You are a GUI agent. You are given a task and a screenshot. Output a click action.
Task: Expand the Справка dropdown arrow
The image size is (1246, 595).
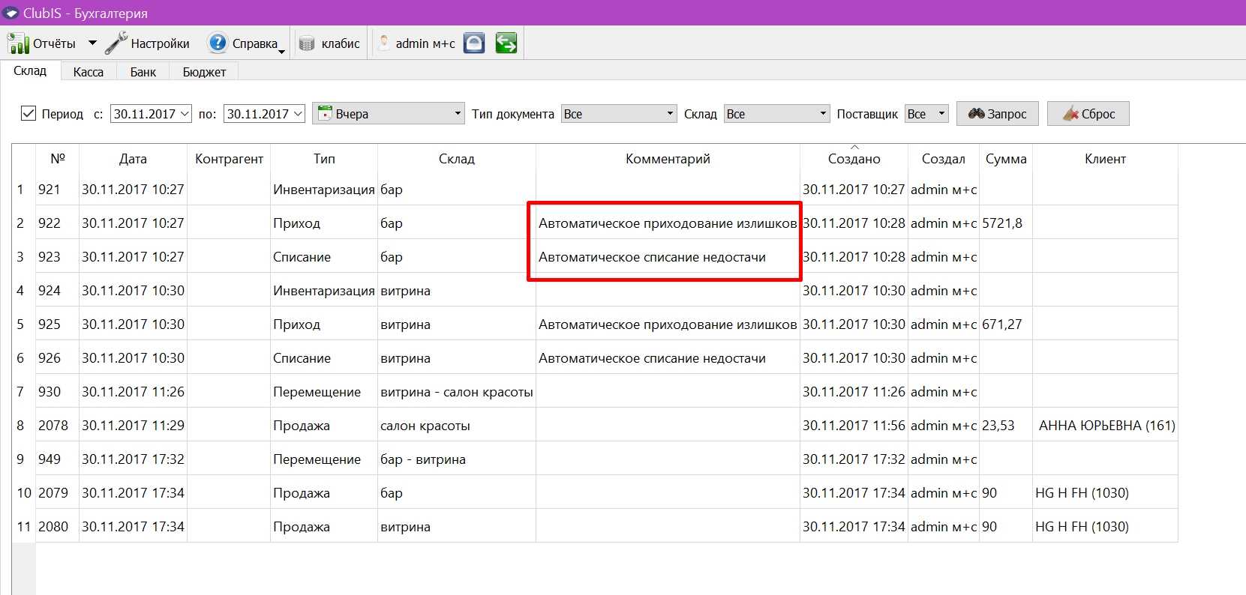(281, 51)
